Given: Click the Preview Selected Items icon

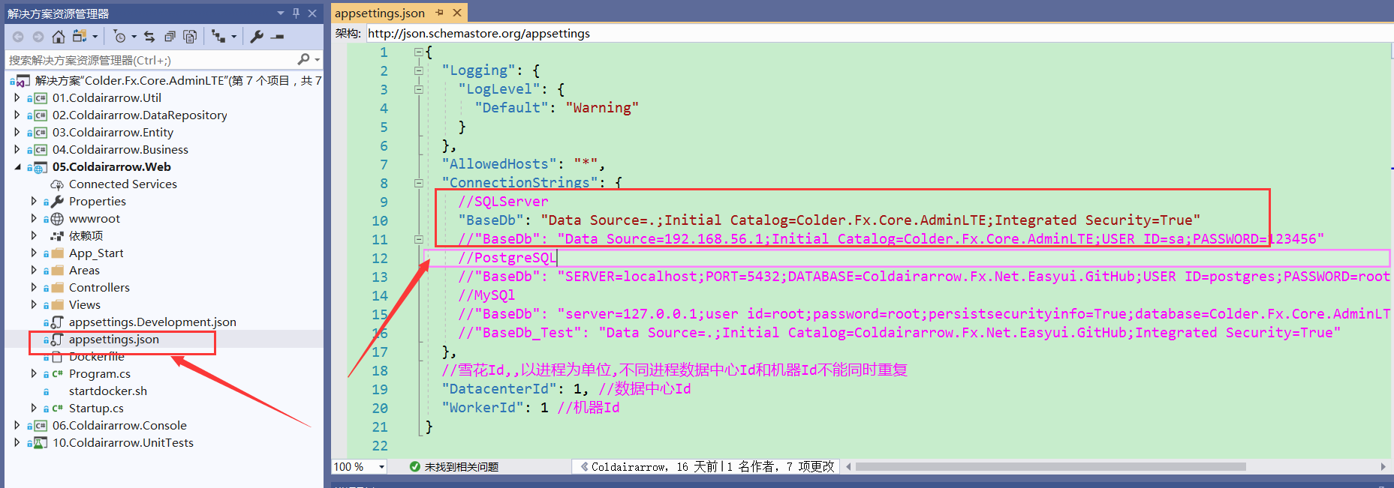Looking at the screenshot, I should click(278, 36).
